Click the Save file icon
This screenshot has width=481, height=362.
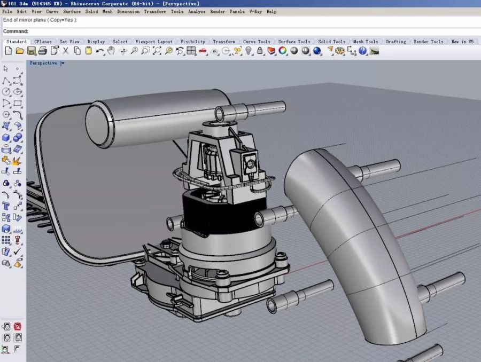31,51
